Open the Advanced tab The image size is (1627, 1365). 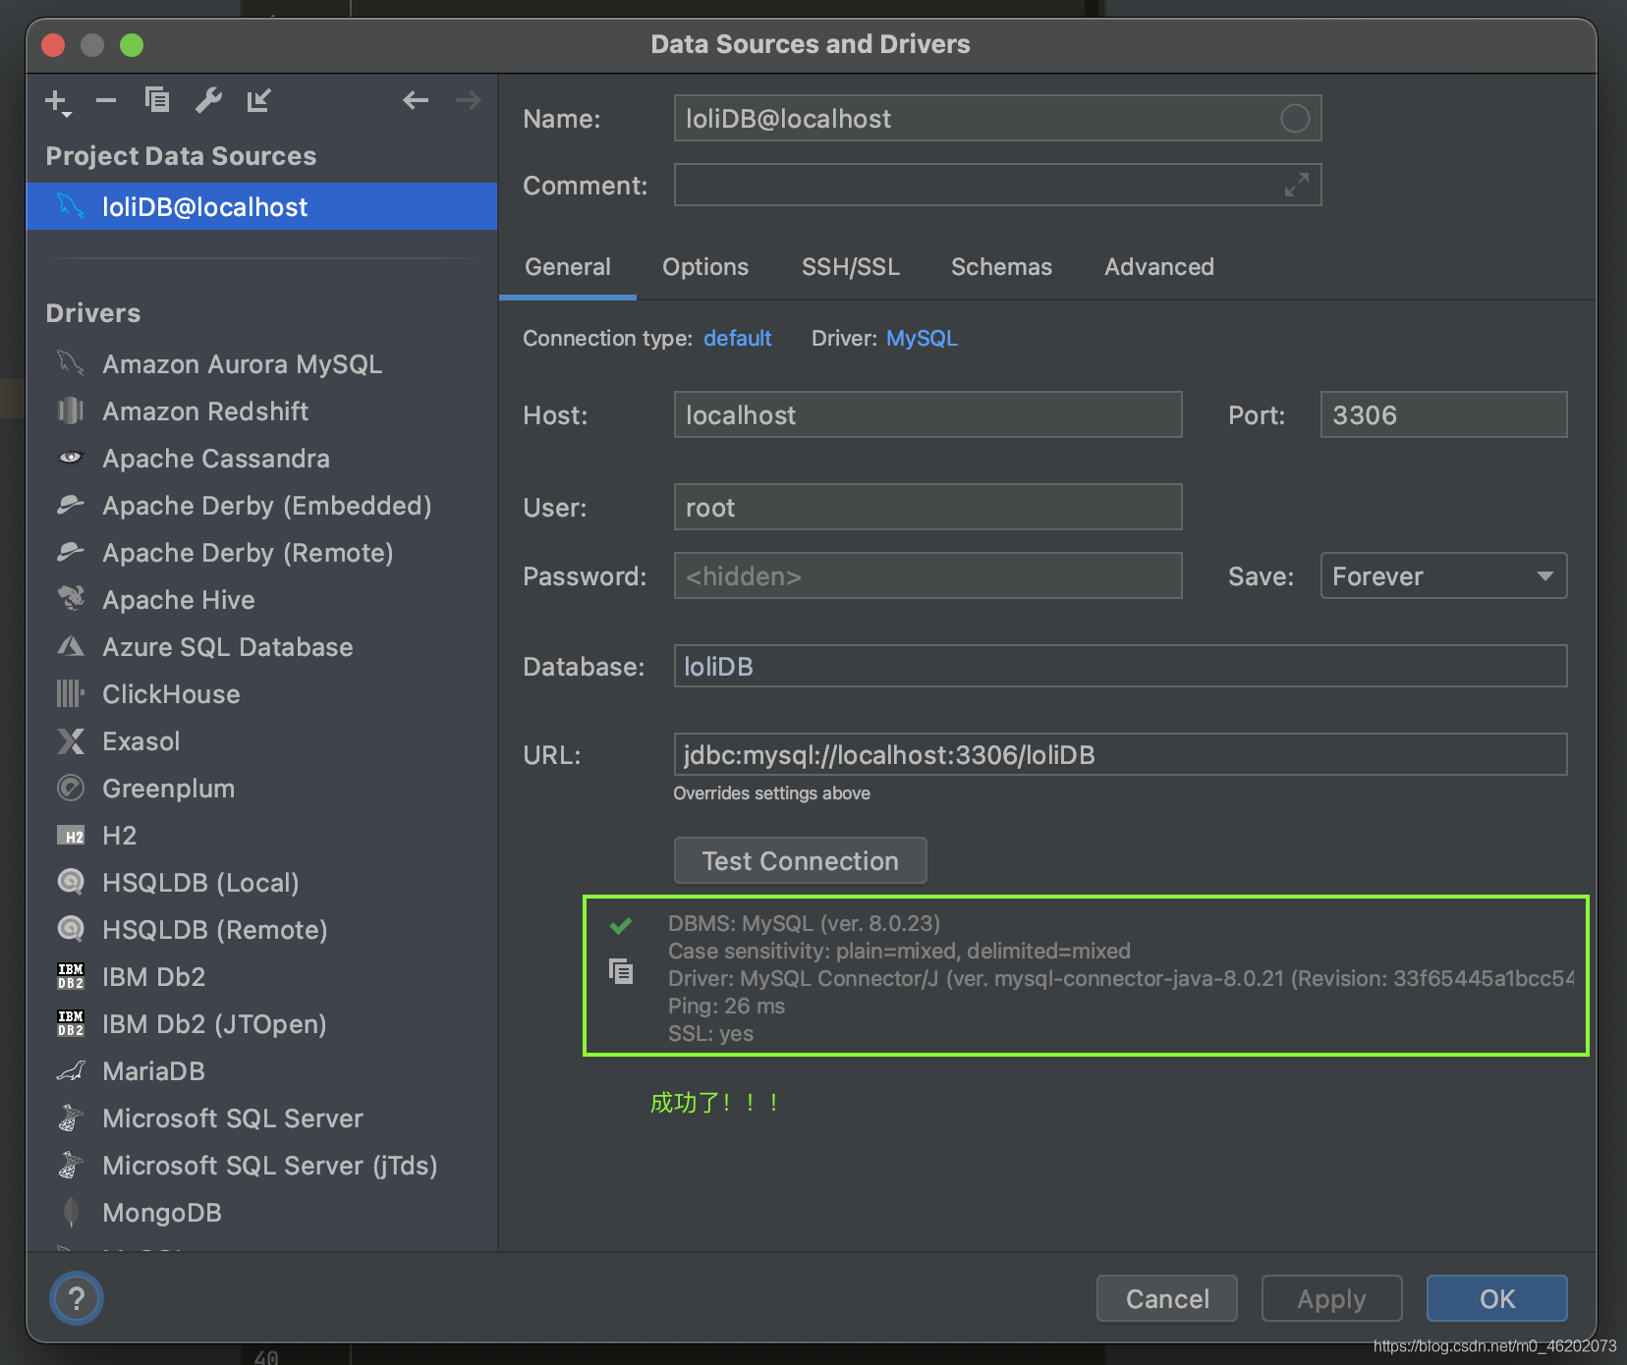pyautogui.click(x=1159, y=267)
